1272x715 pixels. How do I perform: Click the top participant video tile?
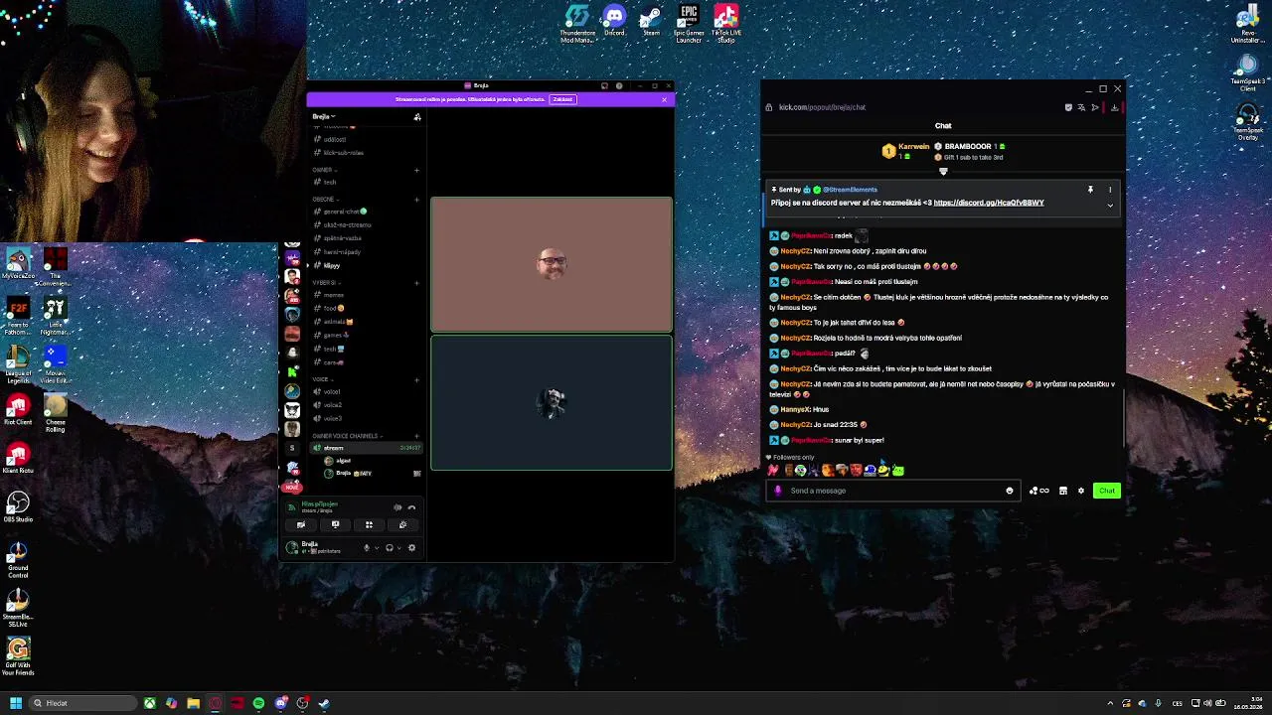click(552, 264)
